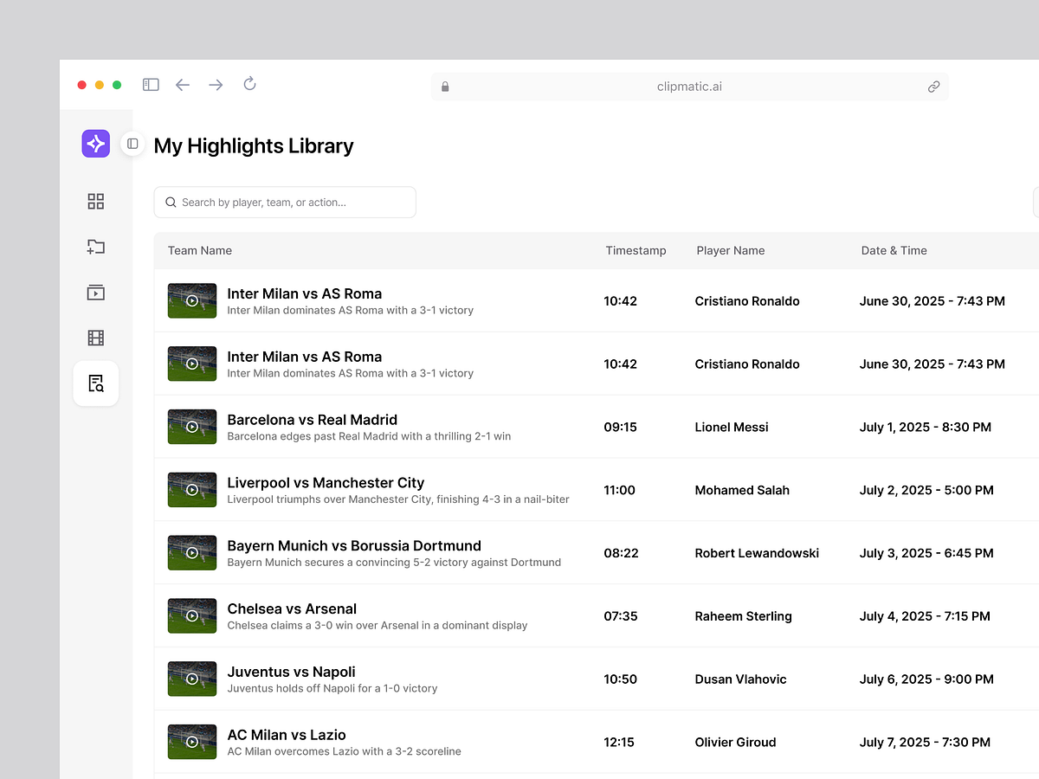1039x779 pixels.
Task: Click the 10:50 timestamp cell
Action: [620, 679]
